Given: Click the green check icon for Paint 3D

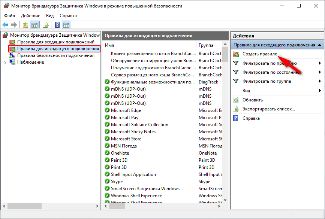Looking at the screenshot, I should coord(107,160).
